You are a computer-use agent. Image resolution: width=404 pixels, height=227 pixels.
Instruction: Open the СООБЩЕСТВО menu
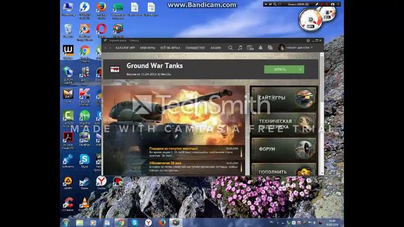tap(195, 48)
